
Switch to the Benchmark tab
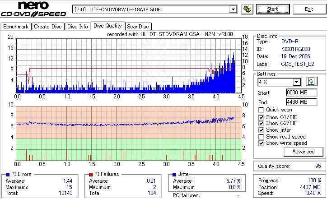(16, 27)
